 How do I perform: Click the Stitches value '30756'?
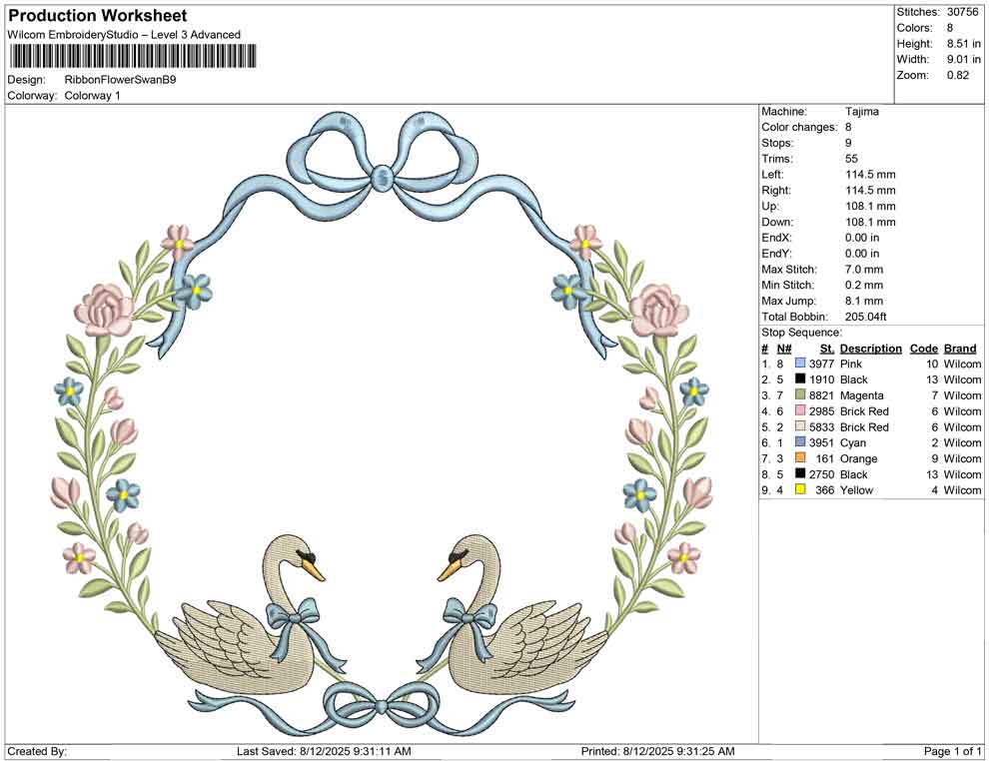pyautogui.click(x=962, y=12)
